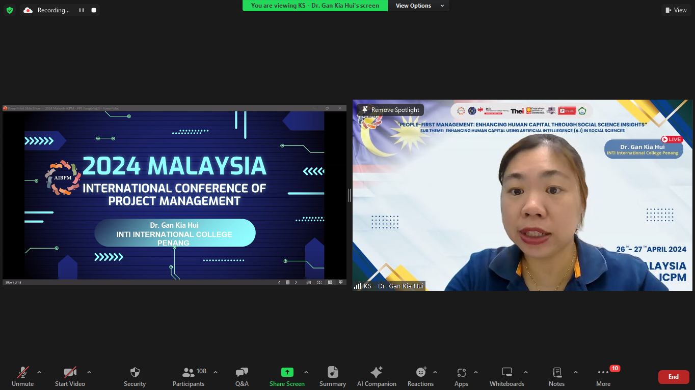
Task: Click the green encryption shield icon
Action: tap(10, 10)
